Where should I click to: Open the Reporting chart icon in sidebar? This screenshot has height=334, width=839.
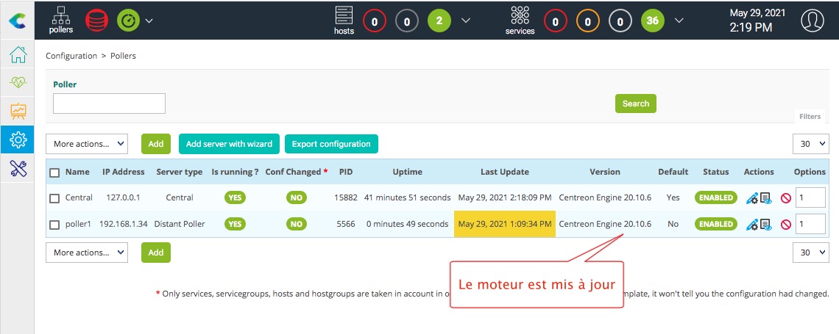18,111
